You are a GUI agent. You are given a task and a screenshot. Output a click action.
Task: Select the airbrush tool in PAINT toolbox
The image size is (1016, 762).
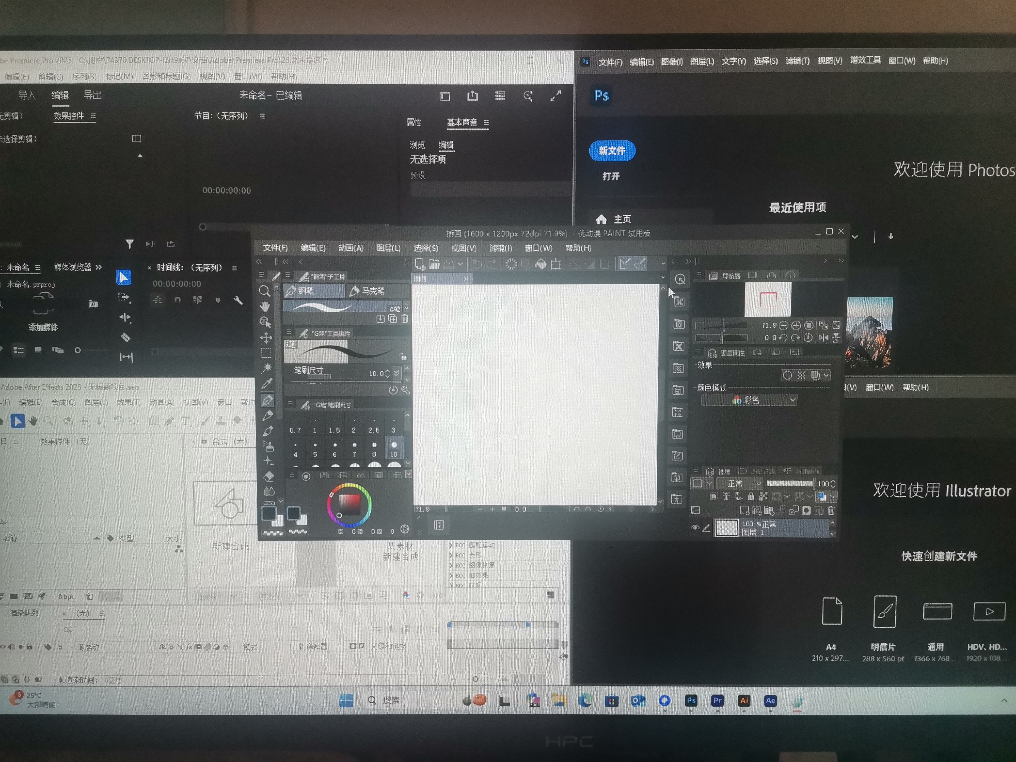click(268, 446)
